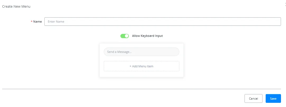286x107 pixels.
Task: Click the outlined Cancel button label
Action: [254, 99]
